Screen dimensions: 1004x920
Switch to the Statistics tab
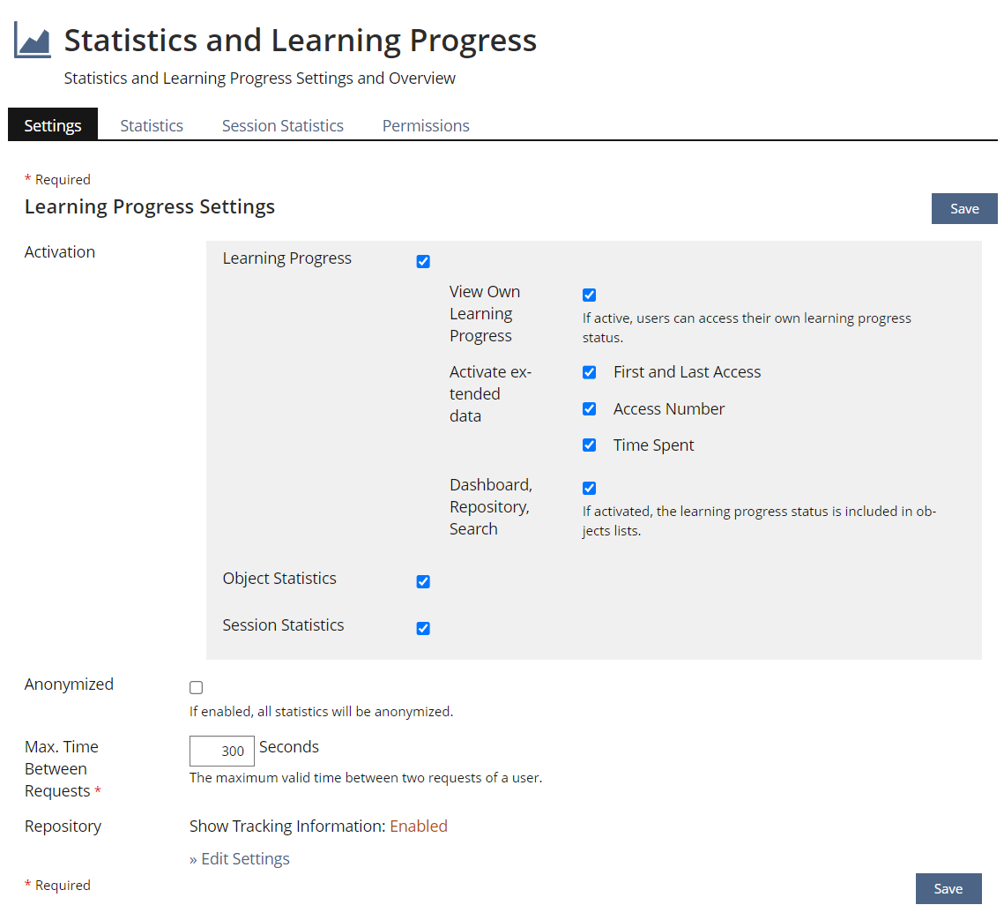pos(152,126)
